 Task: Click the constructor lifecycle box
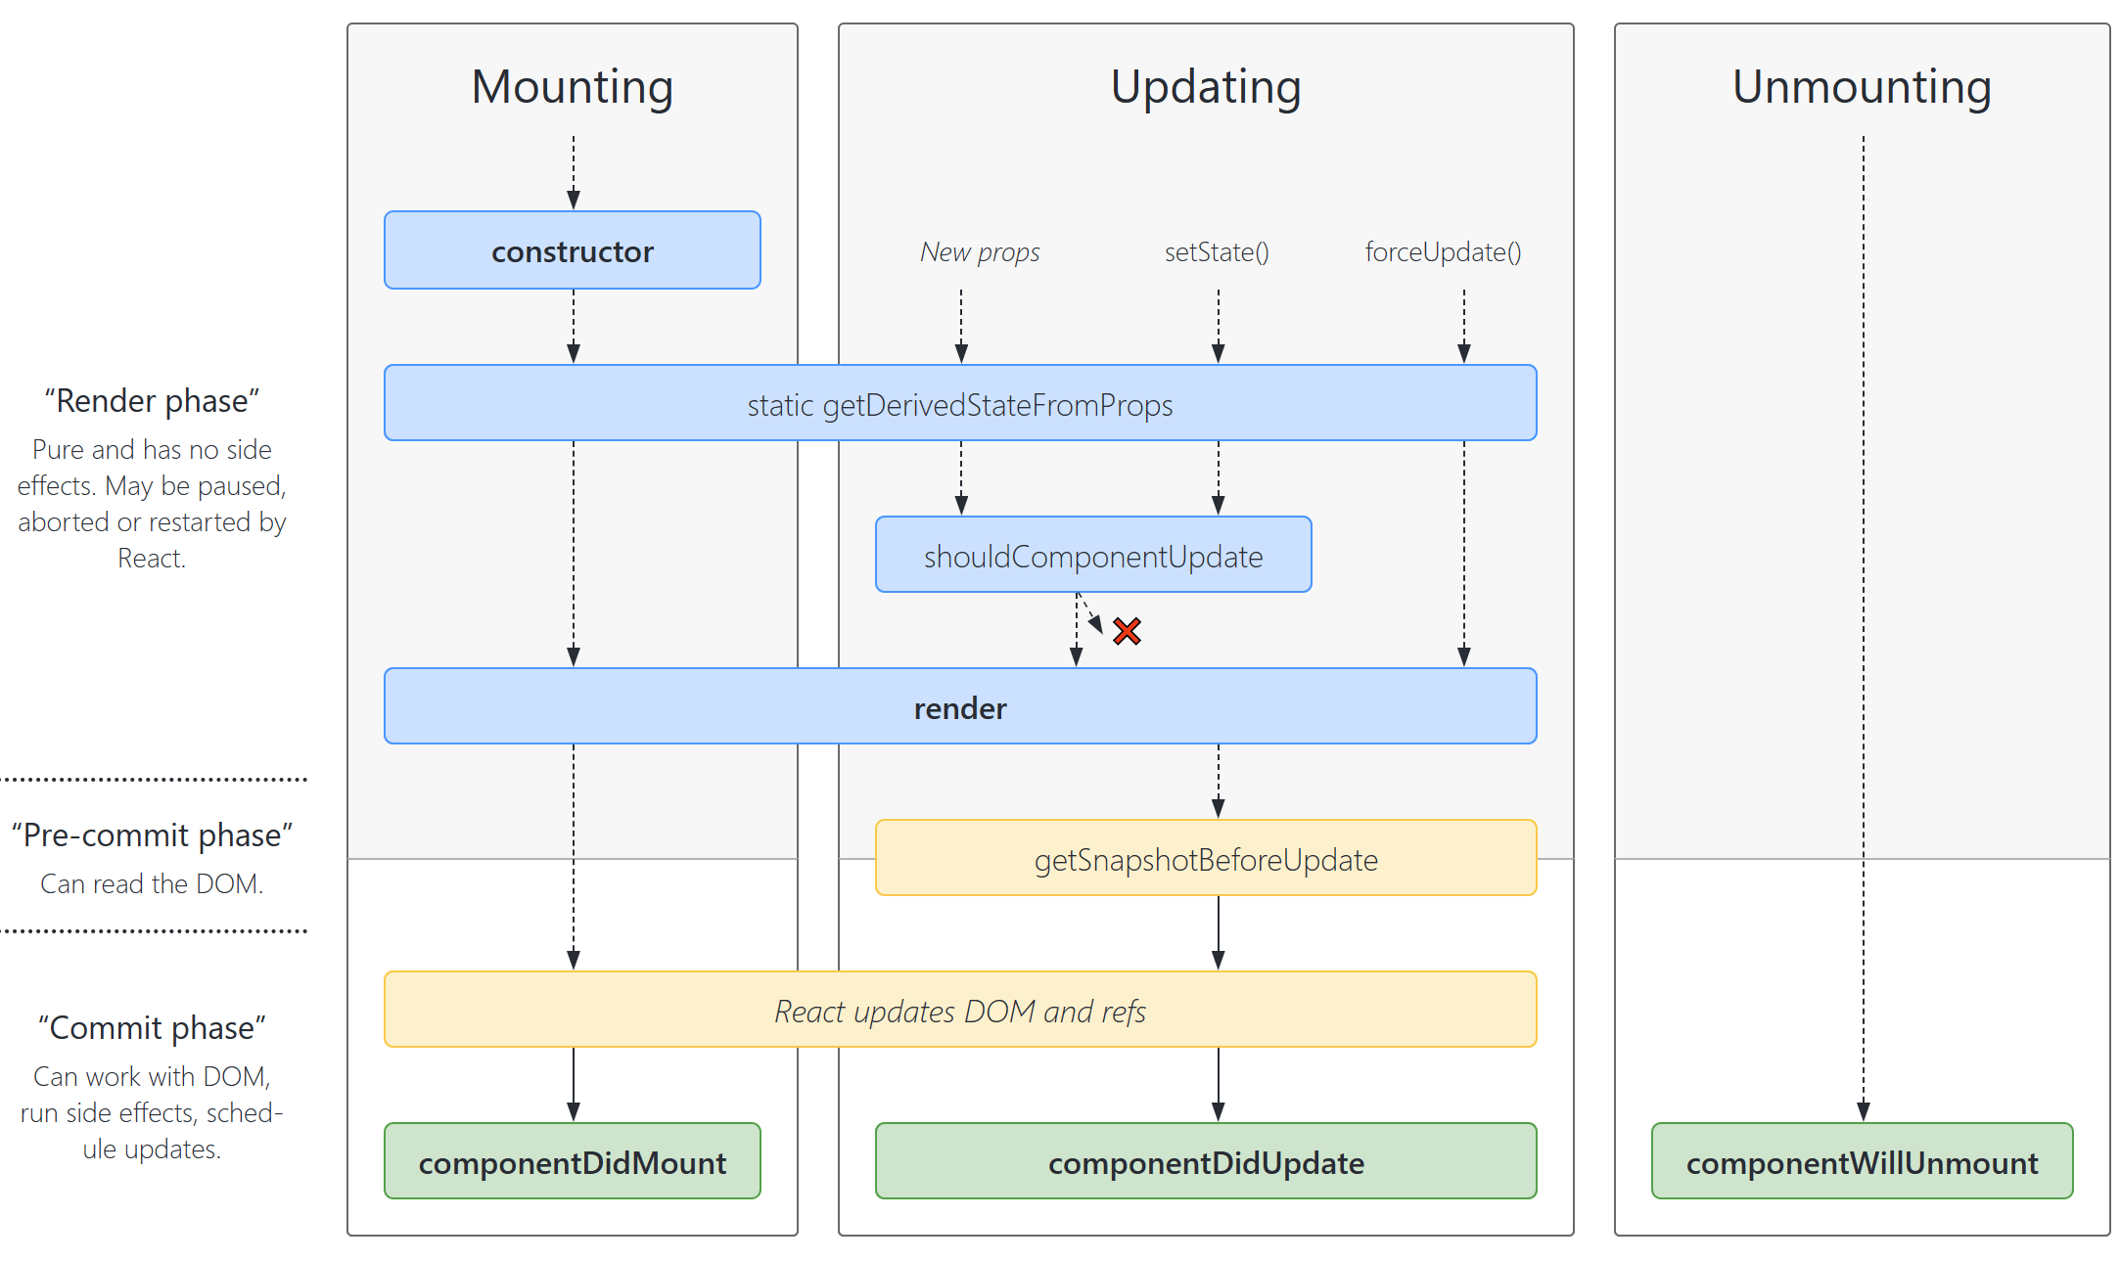pyautogui.click(x=572, y=250)
